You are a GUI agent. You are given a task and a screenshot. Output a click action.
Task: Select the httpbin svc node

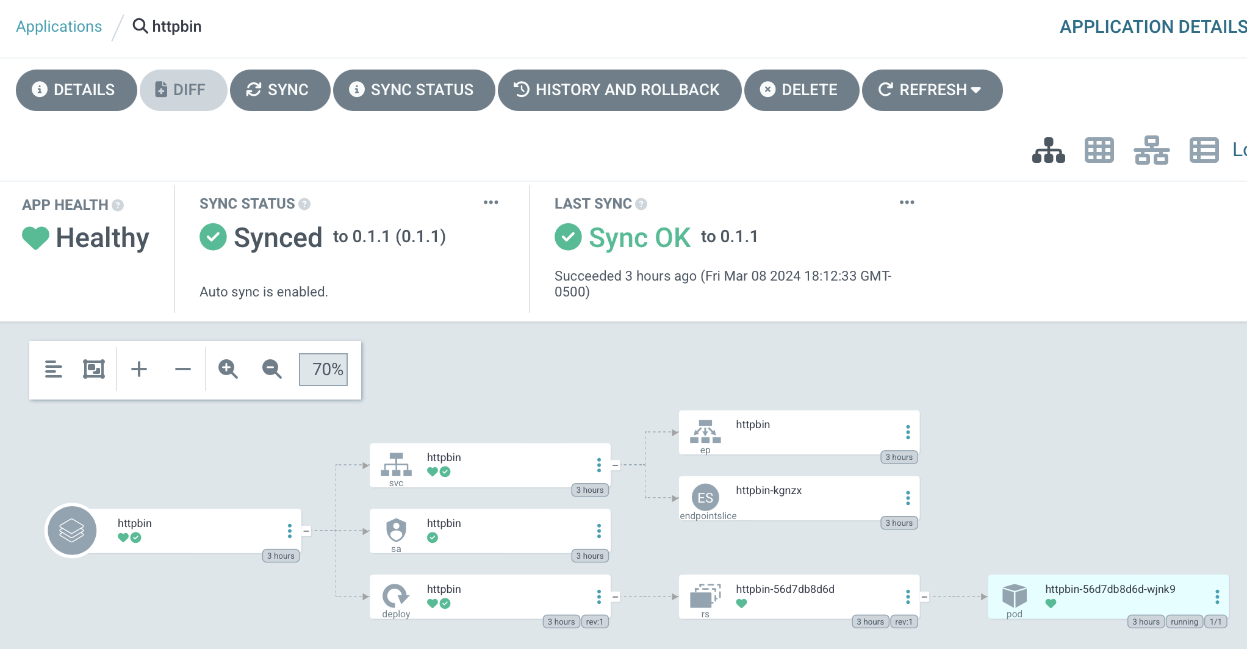pyautogui.click(x=490, y=465)
